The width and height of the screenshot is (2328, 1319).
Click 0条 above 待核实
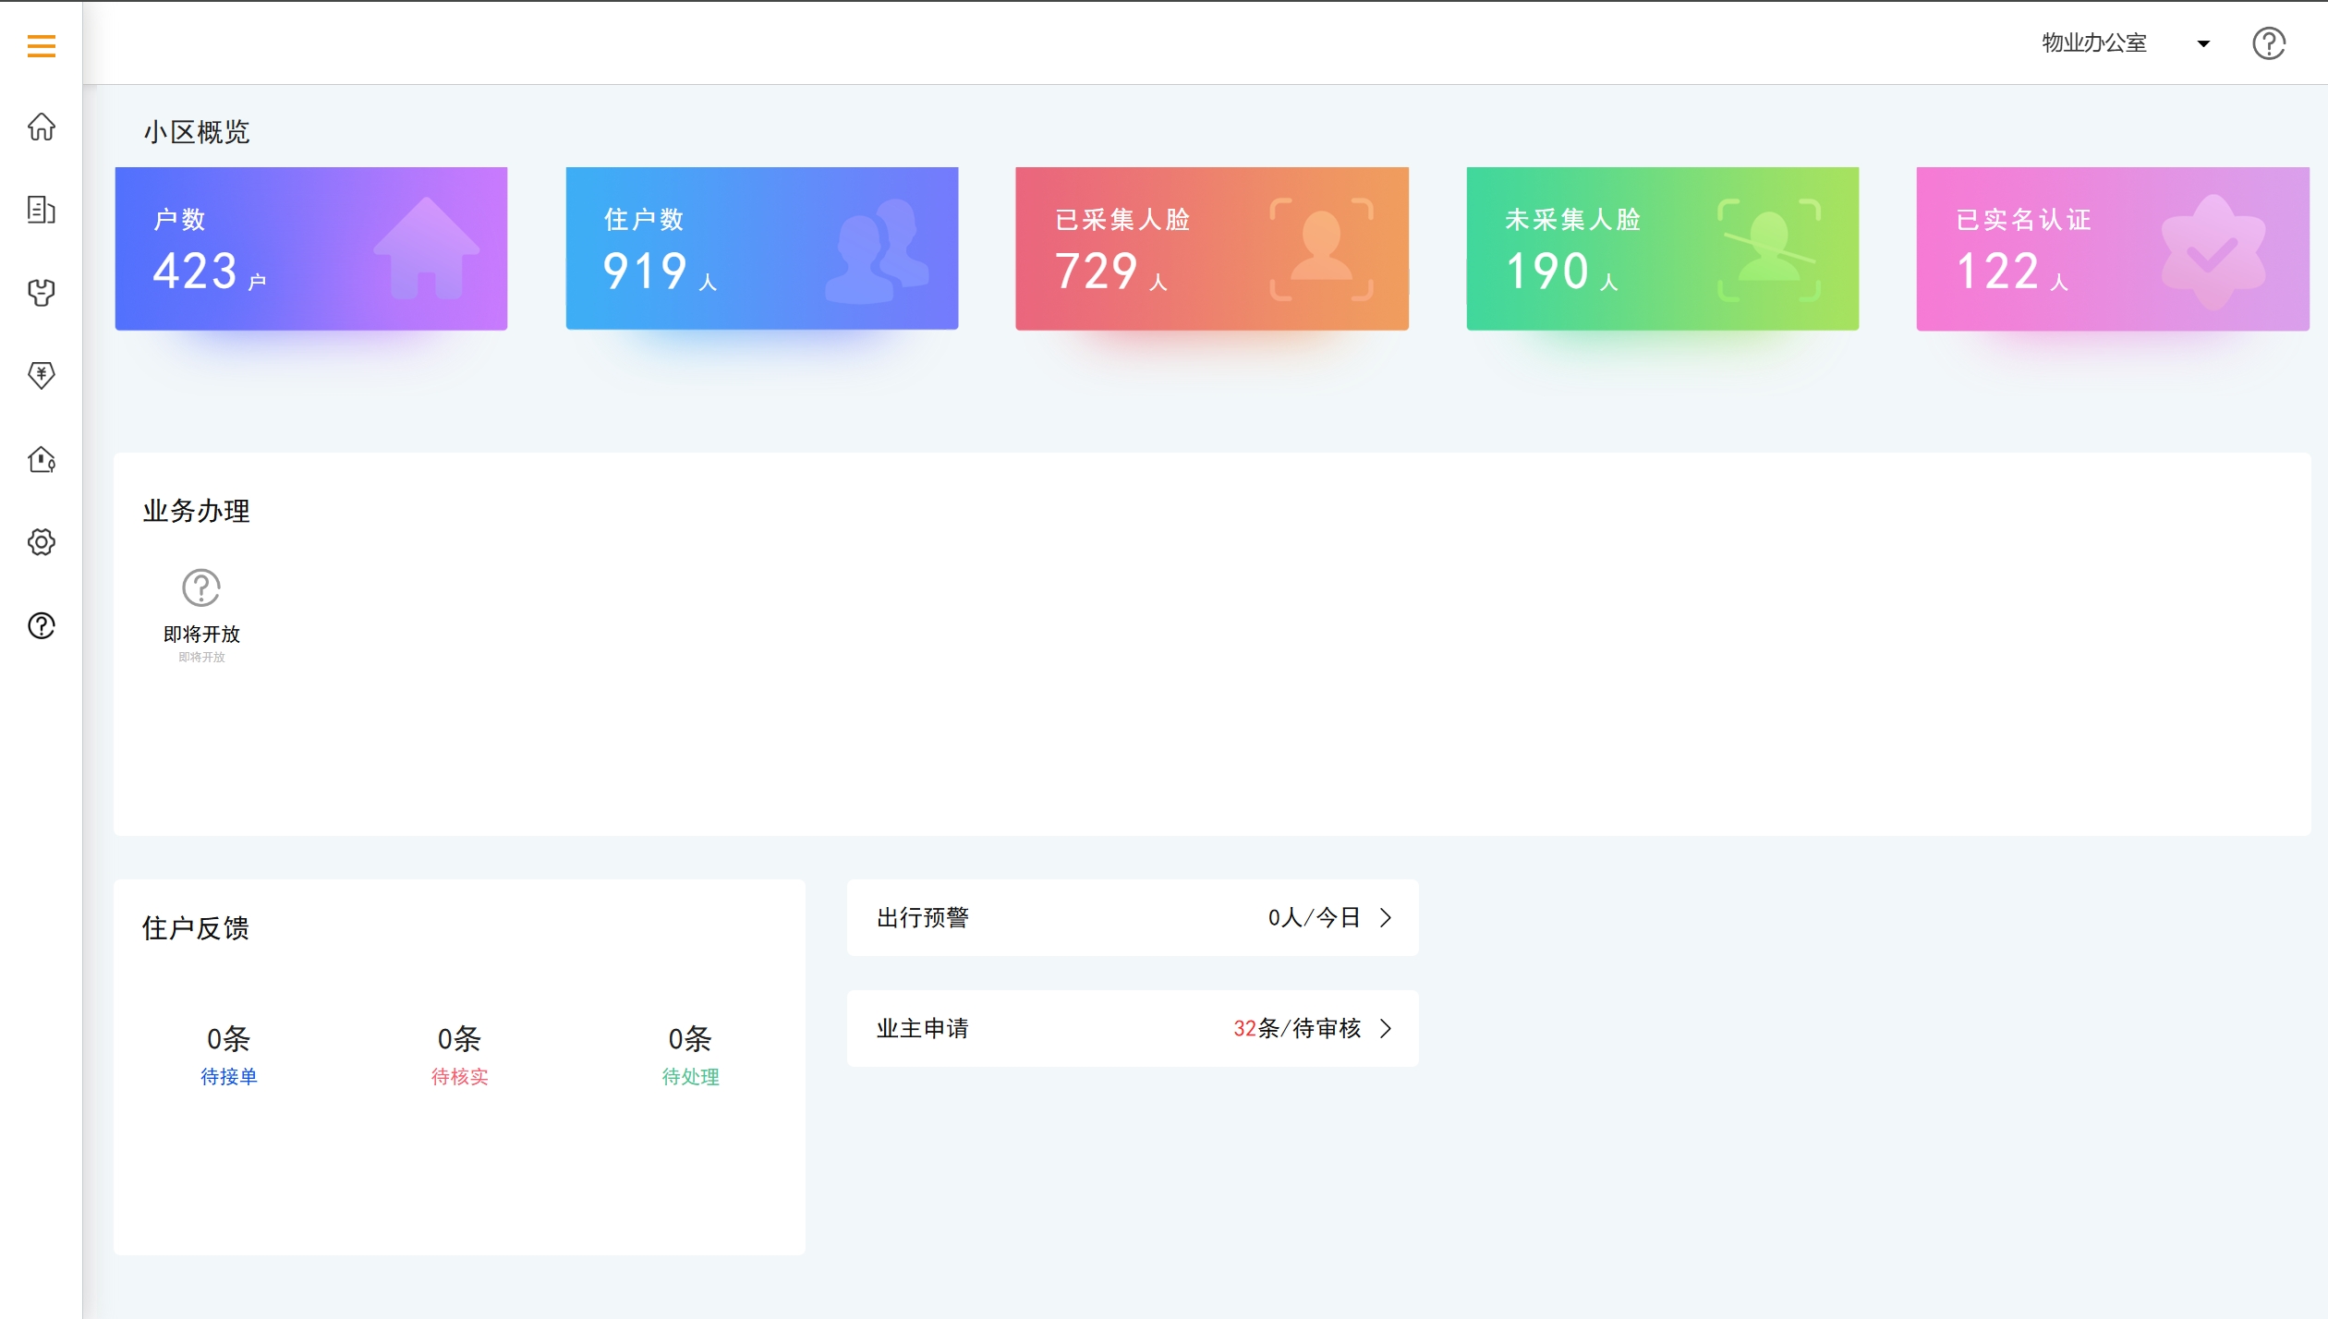click(460, 1039)
